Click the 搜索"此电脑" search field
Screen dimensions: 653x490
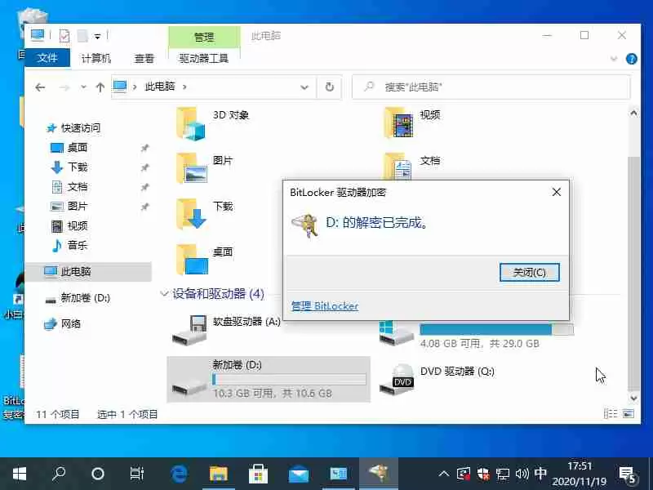pyautogui.click(x=490, y=87)
